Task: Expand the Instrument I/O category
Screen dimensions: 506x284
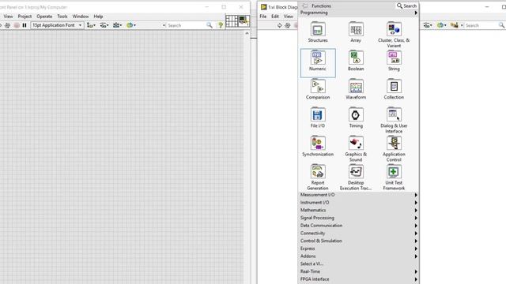Action: point(358,203)
